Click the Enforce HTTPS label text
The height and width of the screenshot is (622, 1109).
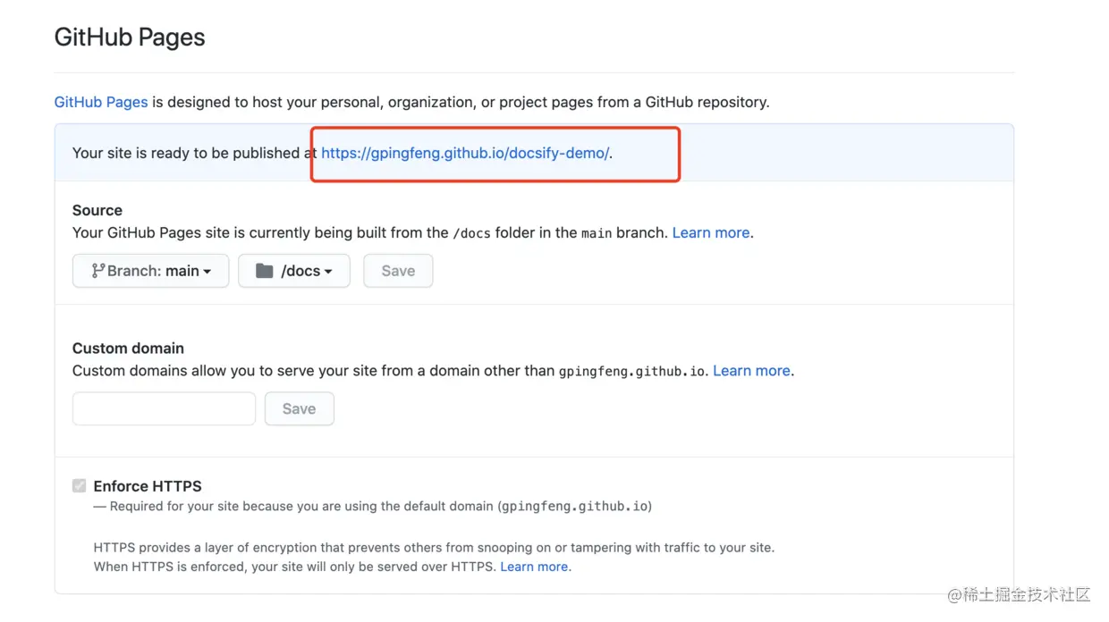(x=148, y=486)
